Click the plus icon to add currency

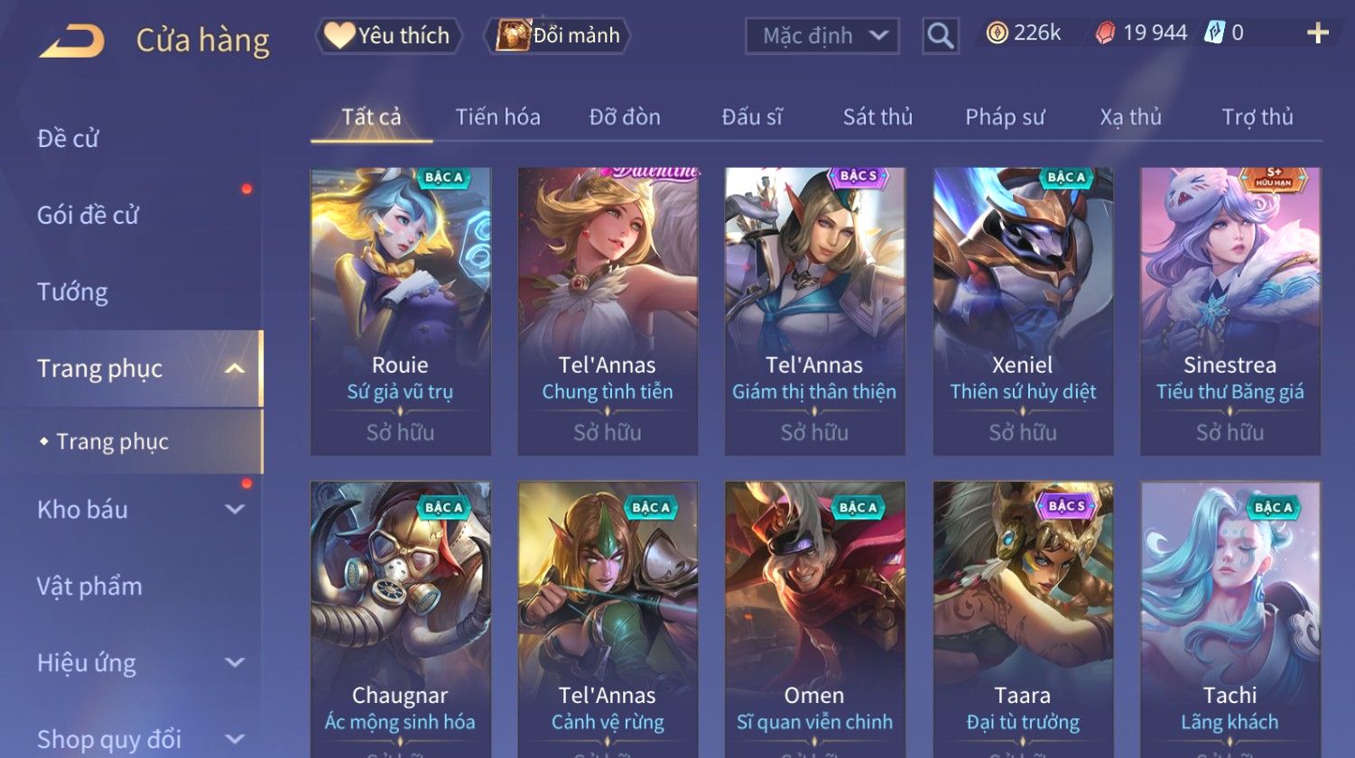[1318, 33]
